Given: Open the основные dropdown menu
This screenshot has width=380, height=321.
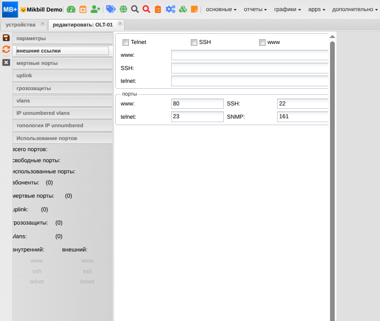Looking at the screenshot, I should (221, 9).
